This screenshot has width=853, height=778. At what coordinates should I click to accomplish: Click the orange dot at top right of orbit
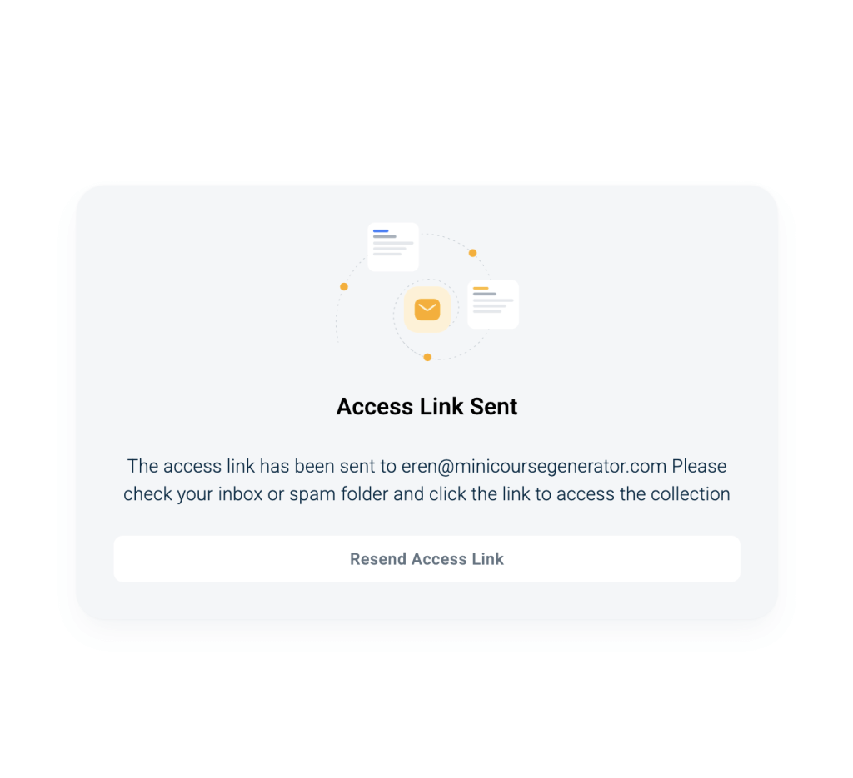pos(473,253)
